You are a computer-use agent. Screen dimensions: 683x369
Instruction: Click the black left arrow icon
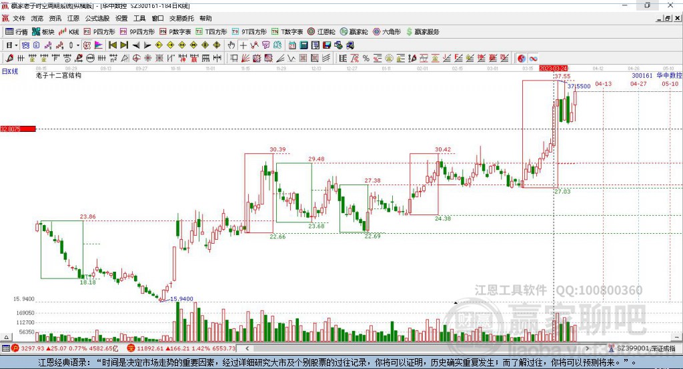point(136,45)
